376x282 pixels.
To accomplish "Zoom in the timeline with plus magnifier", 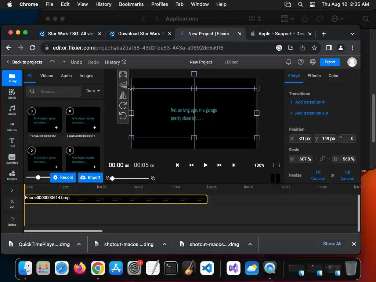I will click(153, 178).
